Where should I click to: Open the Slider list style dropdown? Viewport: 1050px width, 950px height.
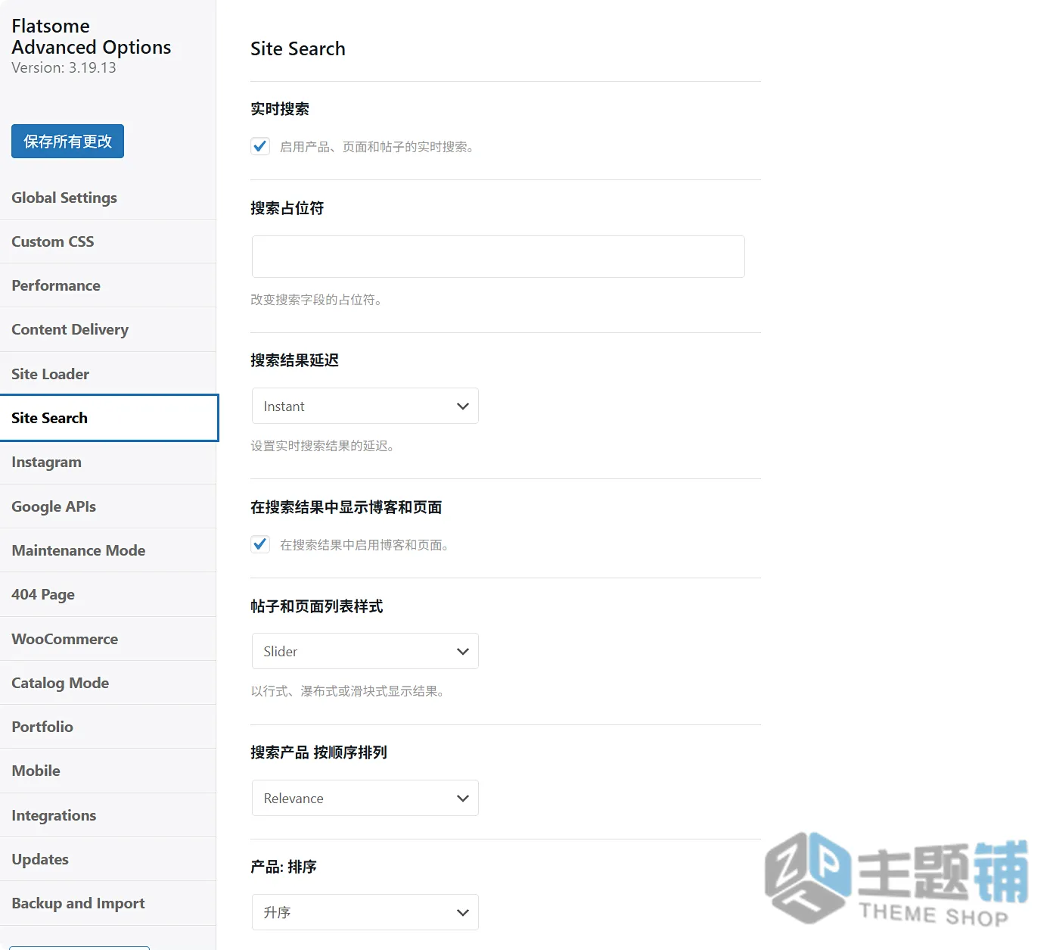pyautogui.click(x=365, y=651)
